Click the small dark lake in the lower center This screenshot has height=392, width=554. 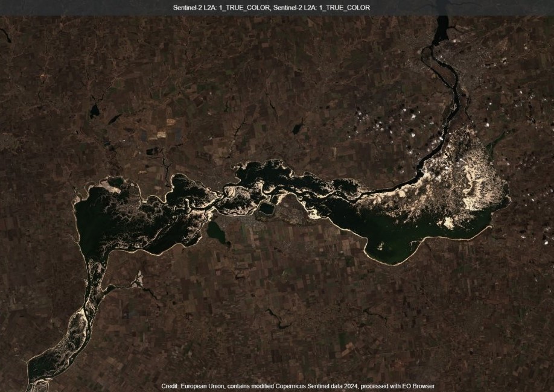point(279,324)
